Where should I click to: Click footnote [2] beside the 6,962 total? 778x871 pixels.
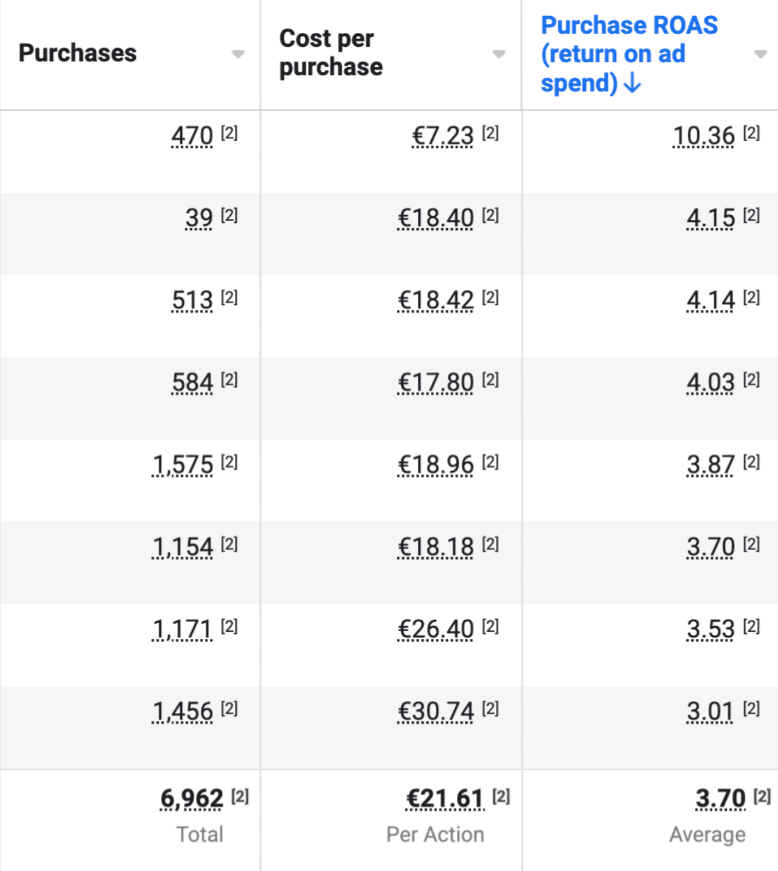click(x=240, y=796)
